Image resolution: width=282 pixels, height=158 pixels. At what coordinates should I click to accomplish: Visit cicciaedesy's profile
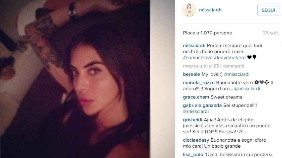pos(196,140)
